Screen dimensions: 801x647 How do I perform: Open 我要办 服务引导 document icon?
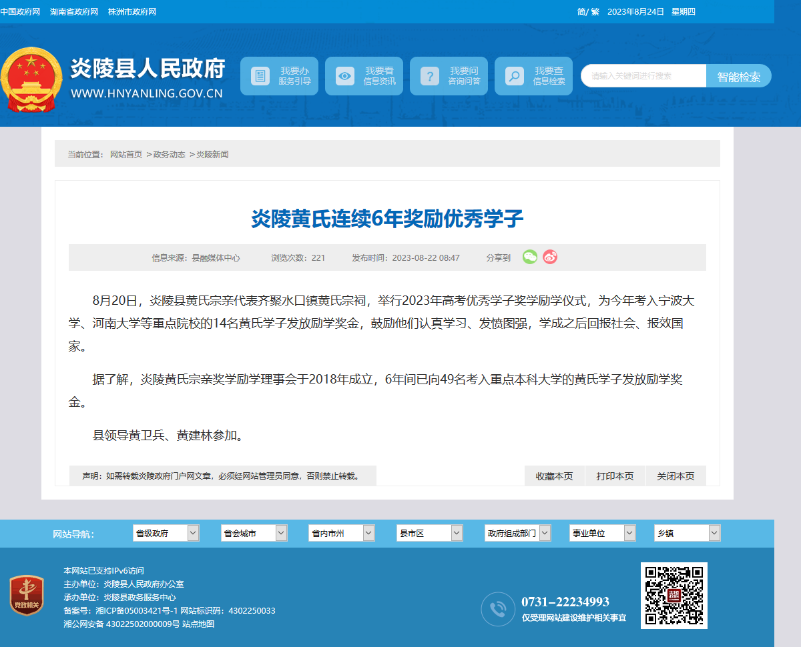tap(260, 76)
